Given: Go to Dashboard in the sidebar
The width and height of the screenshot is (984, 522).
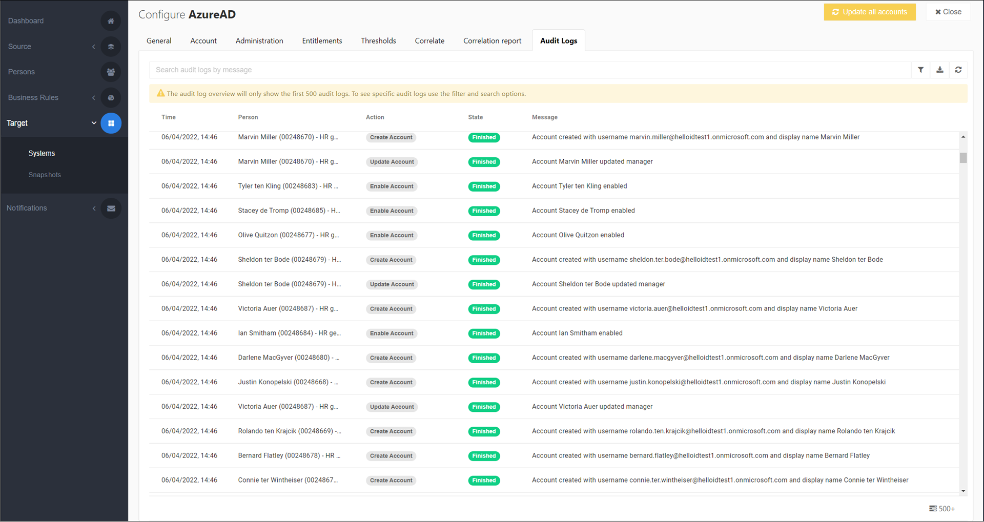Looking at the screenshot, I should (26, 21).
